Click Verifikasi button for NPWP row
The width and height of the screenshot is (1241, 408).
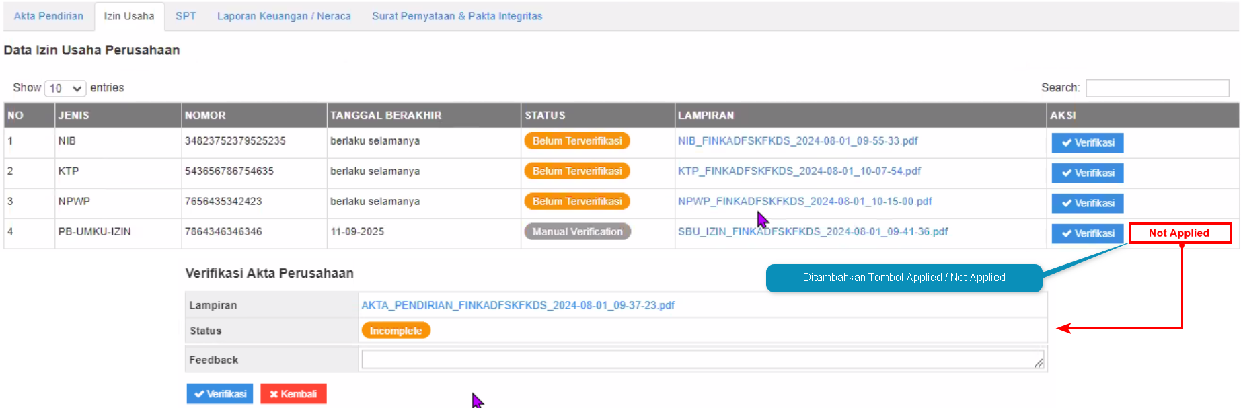point(1087,203)
